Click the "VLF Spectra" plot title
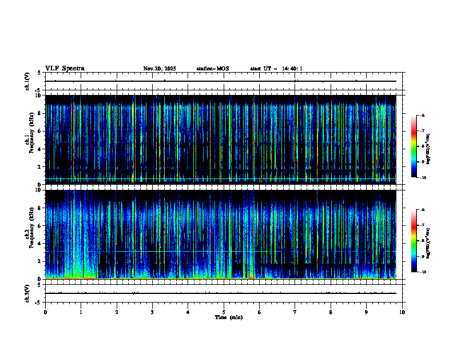453x350 pixels. tap(65, 69)
